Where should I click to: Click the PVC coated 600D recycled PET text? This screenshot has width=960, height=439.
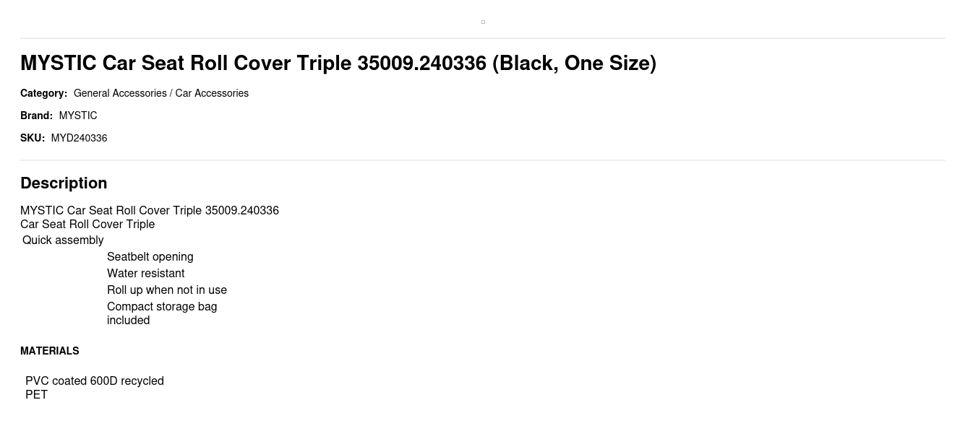point(94,387)
